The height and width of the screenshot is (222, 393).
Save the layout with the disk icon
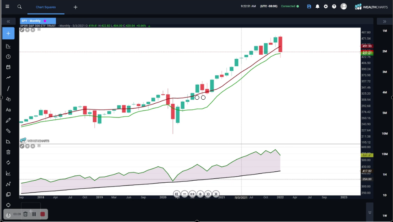(309, 6)
